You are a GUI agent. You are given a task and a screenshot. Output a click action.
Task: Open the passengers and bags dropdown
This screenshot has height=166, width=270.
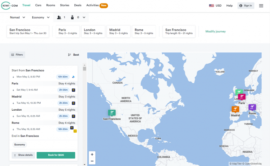click(71, 17)
